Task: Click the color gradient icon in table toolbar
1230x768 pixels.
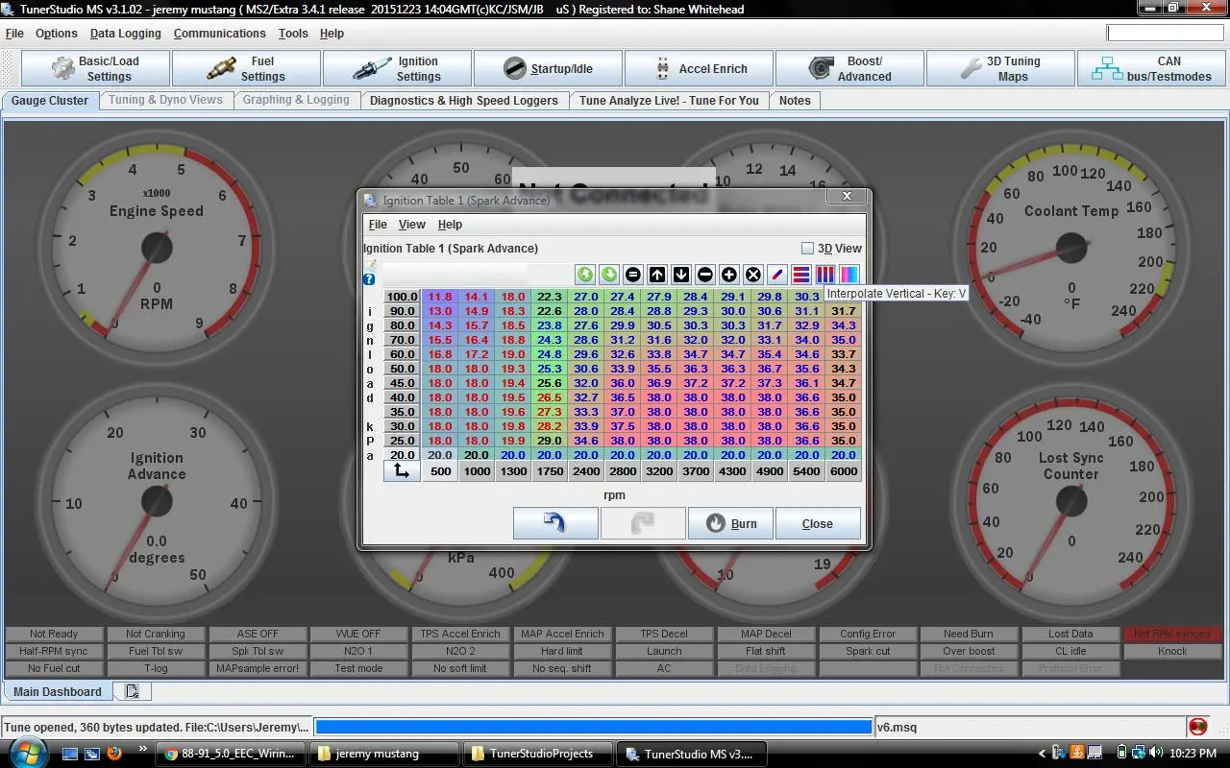Action: point(849,275)
